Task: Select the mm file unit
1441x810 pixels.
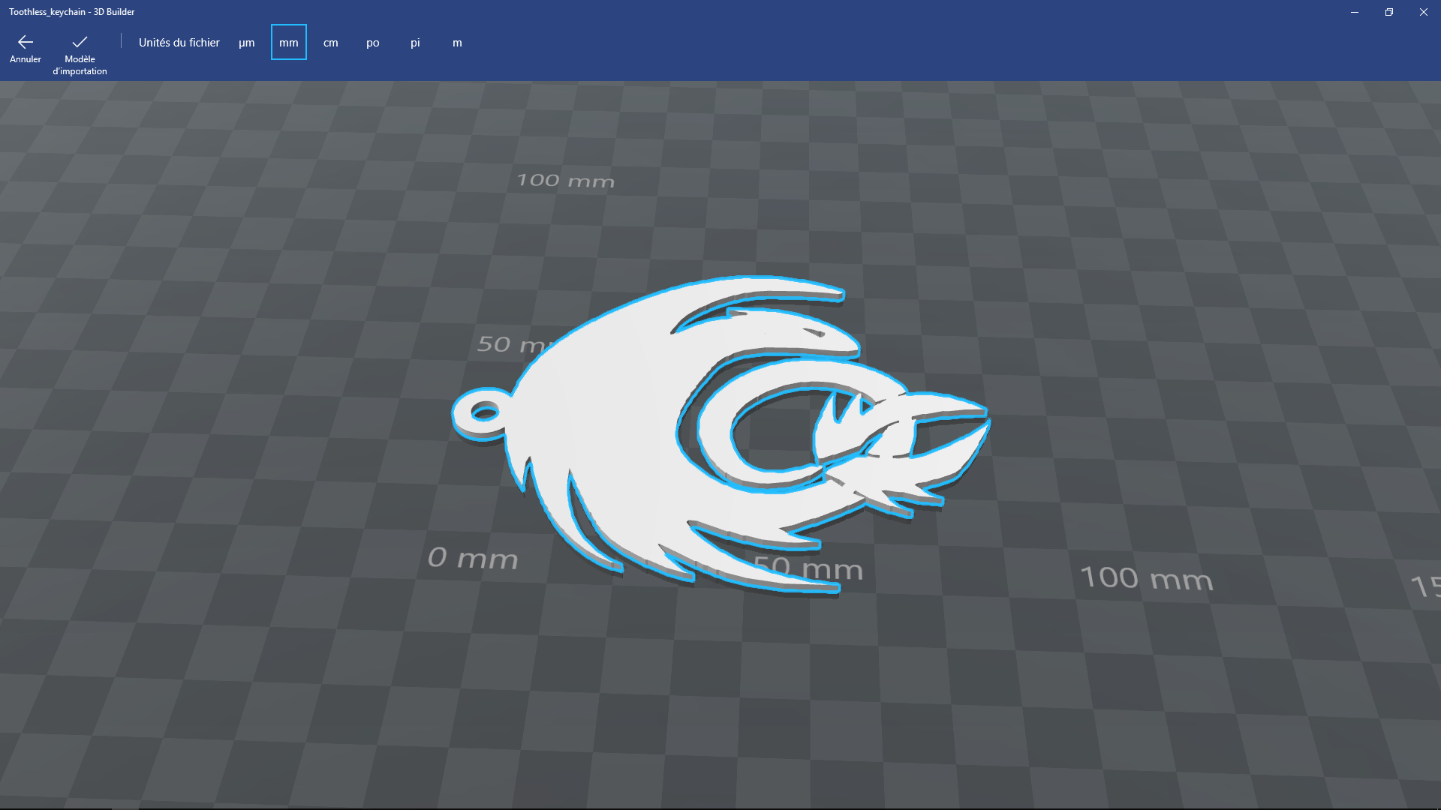Action: click(289, 43)
